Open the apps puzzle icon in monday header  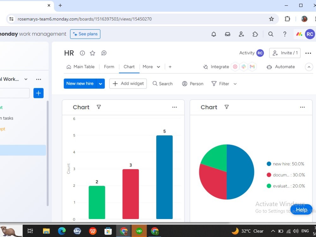click(x=255, y=34)
